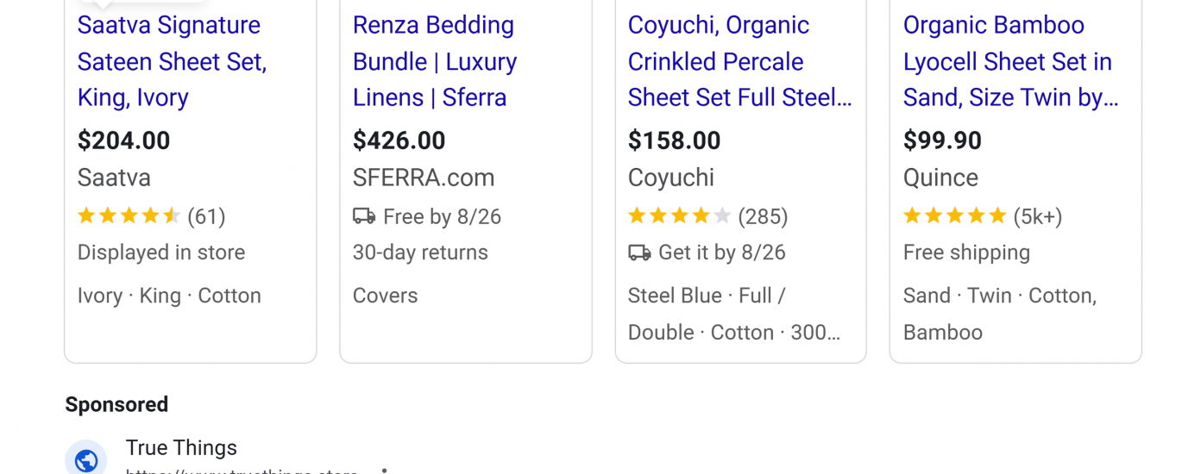Click the (285) reviews count for Coyuchi
1182x474 pixels.
click(x=763, y=216)
